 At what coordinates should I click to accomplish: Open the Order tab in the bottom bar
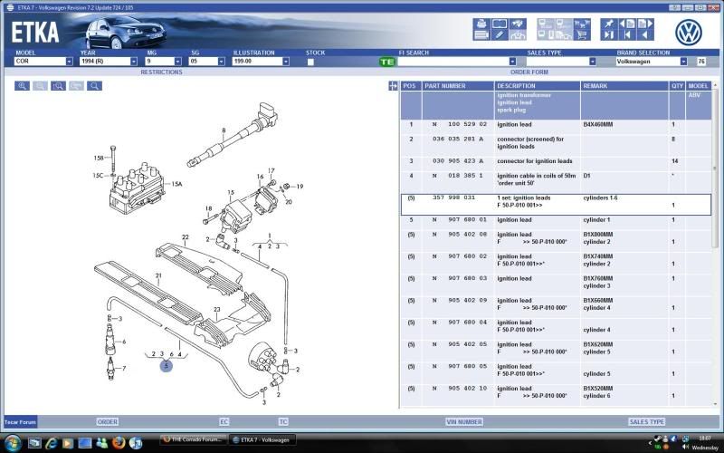(x=108, y=421)
